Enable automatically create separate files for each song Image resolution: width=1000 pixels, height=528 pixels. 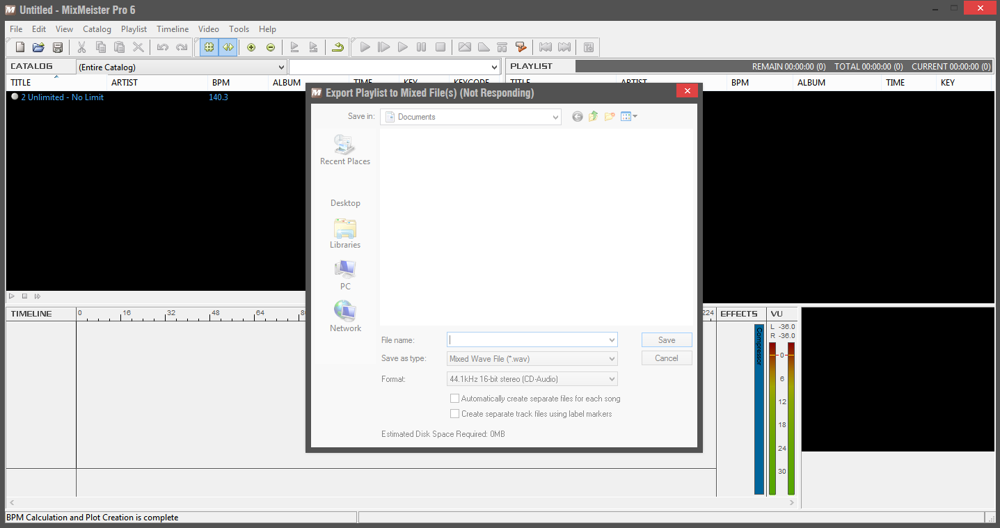point(455,399)
